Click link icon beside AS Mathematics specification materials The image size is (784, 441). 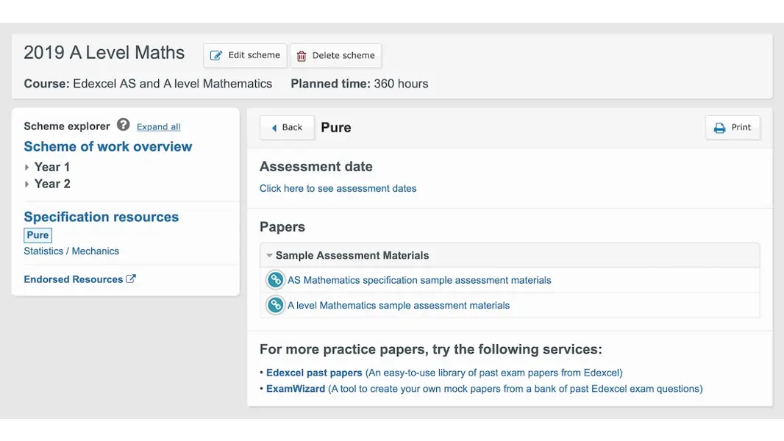(275, 280)
